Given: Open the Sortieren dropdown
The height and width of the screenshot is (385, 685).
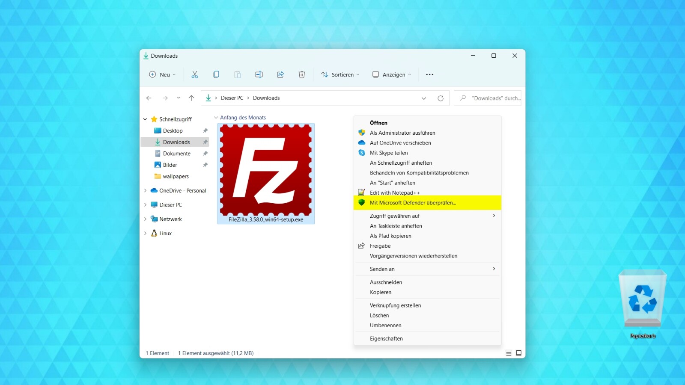Looking at the screenshot, I should tap(340, 74).
